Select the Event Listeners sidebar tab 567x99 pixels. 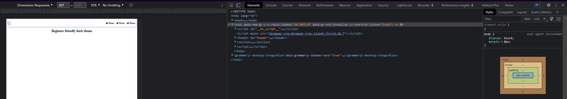[541, 12]
